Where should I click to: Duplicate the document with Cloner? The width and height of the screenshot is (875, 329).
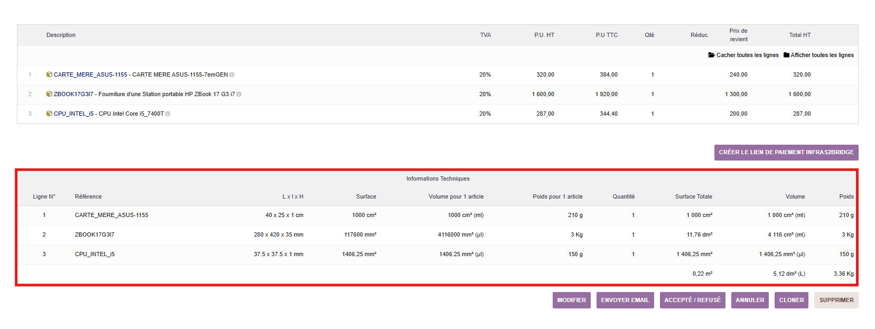791,300
